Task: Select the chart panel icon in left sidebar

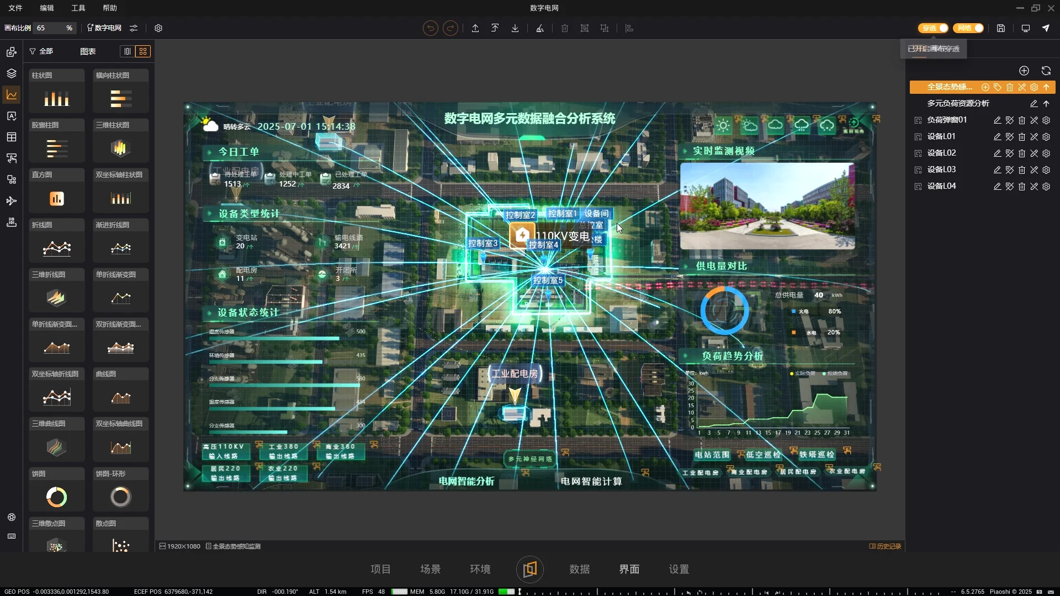Action: (x=12, y=95)
